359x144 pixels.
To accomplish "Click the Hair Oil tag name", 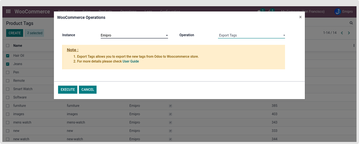I will [19, 56].
